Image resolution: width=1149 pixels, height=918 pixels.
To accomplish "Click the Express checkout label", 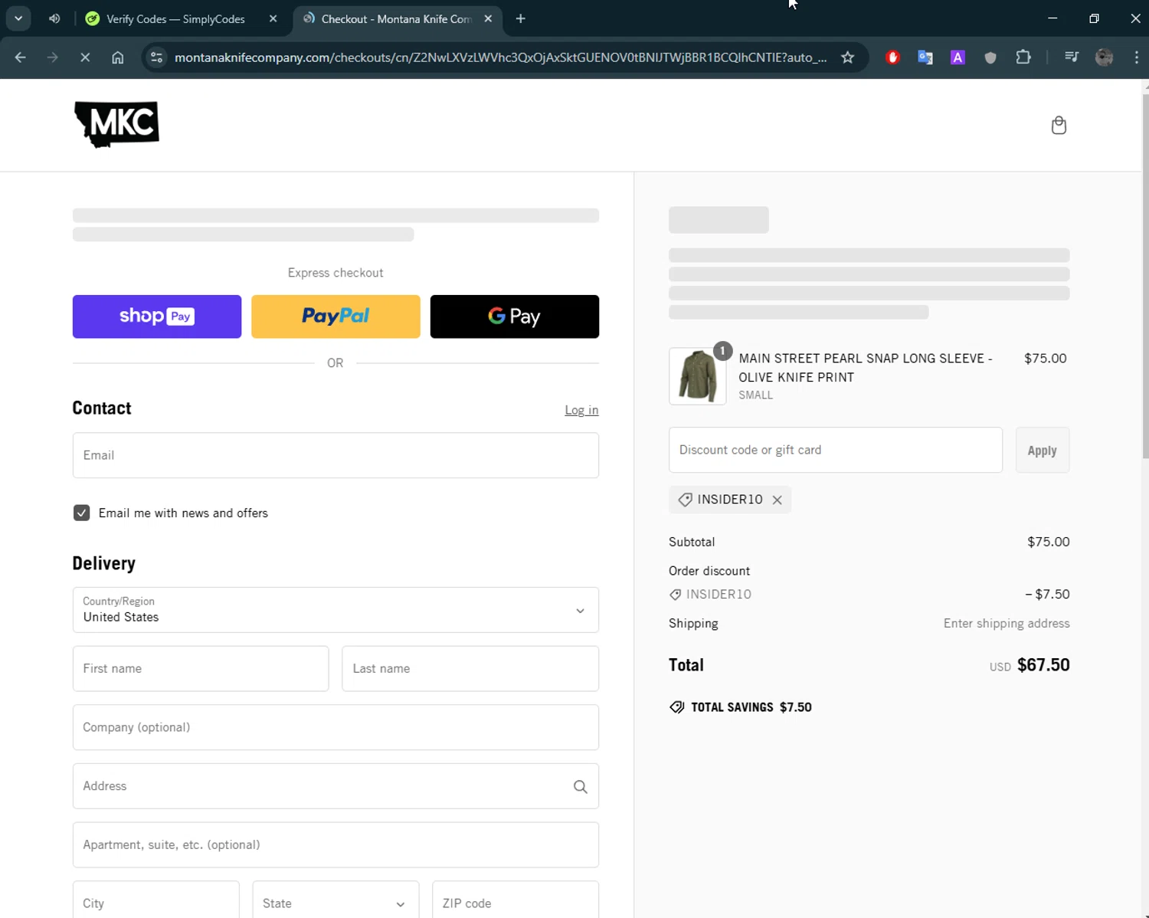I will point(336,273).
